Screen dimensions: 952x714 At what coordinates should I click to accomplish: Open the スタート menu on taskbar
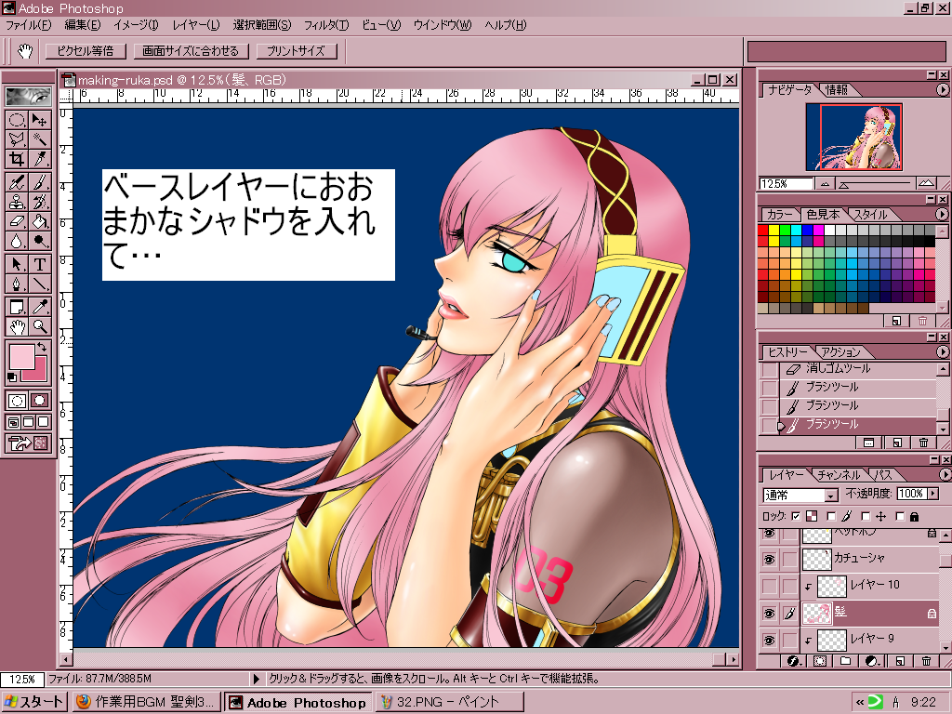[33, 702]
